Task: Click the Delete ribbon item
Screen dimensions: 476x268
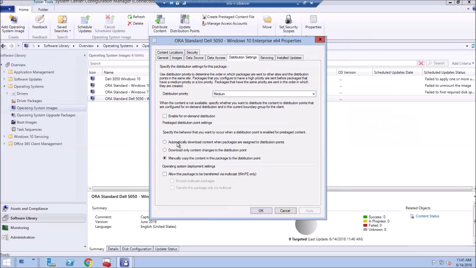Action: (x=135, y=23)
